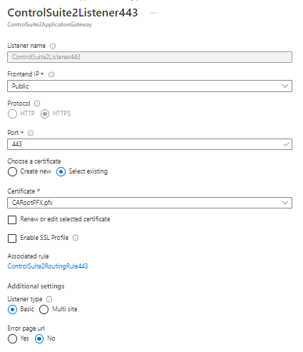The image size is (303, 352).
Task: Show info tooltip for Protocol
Action: [37, 104]
